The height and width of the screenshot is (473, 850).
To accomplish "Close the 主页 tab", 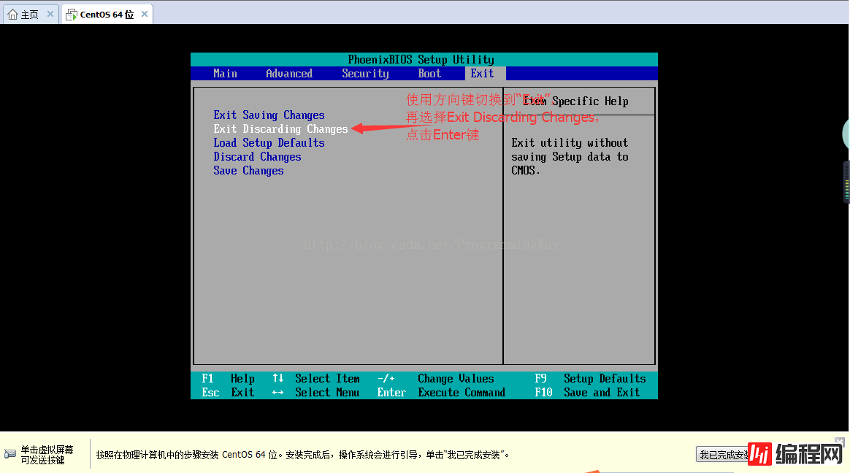I will (50, 14).
